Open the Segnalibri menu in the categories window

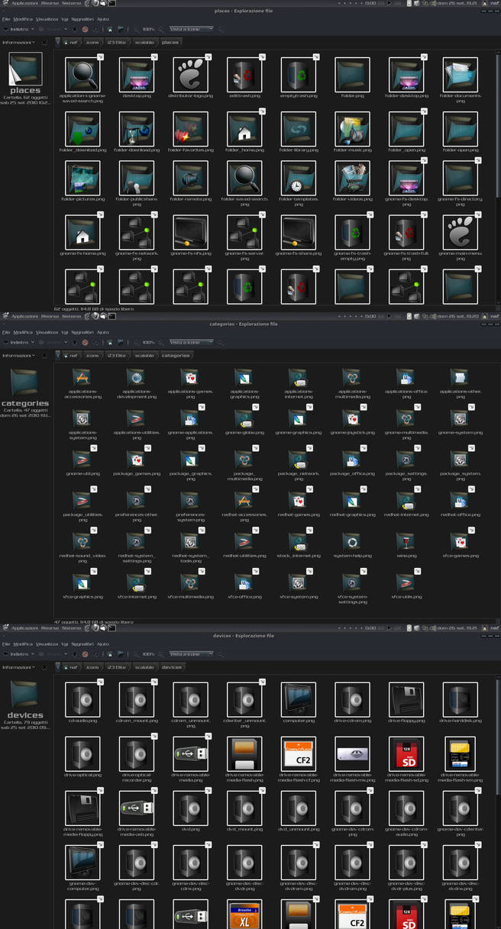point(82,332)
